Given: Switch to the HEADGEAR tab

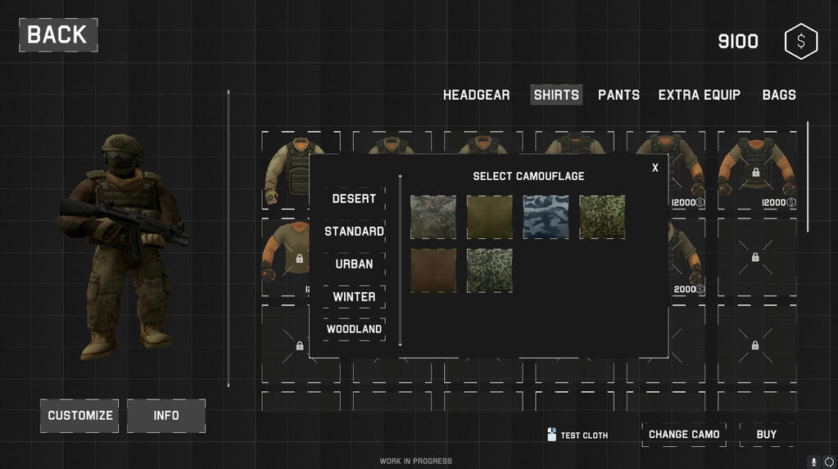Looking at the screenshot, I should click(x=476, y=95).
